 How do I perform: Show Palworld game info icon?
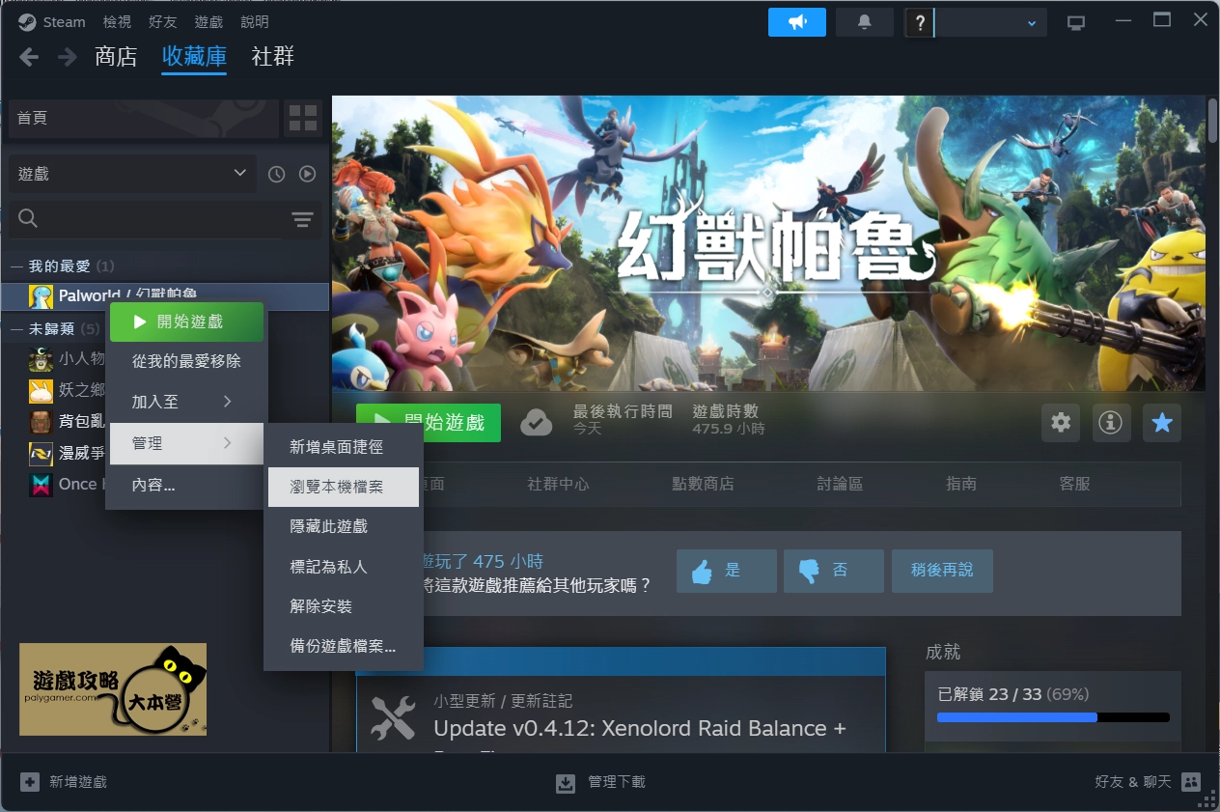click(x=1111, y=422)
